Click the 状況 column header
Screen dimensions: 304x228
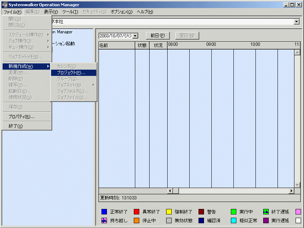(x=158, y=45)
